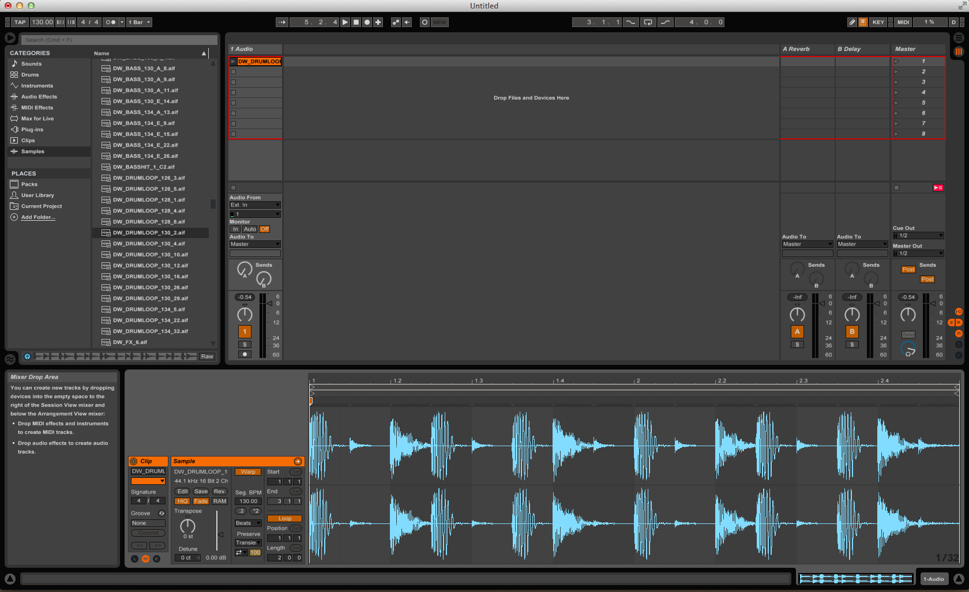Select DW_DRUMLOOP_130_2.aif in the file list
The image size is (969, 592).
[x=149, y=232]
